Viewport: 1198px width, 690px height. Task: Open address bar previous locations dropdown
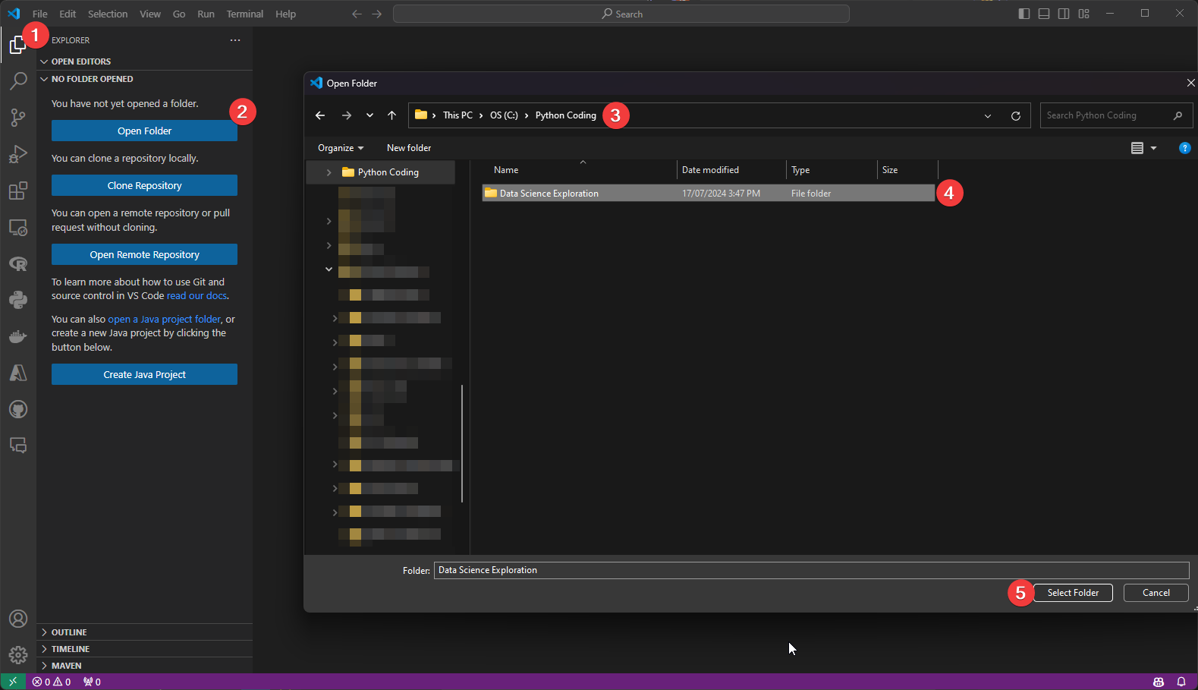click(988, 116)
